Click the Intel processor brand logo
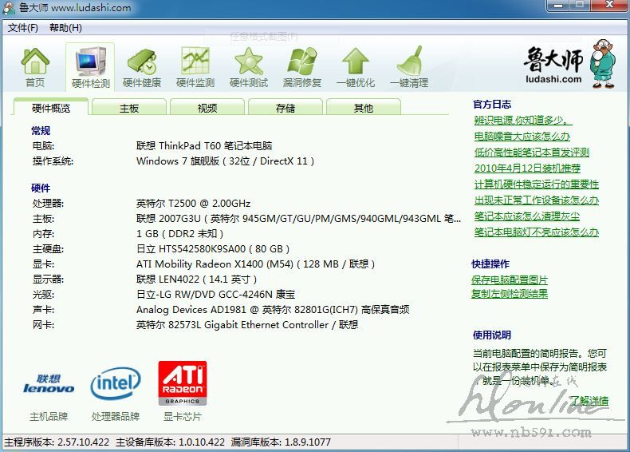The image size is (630, 452). click(x=116, y=384)
